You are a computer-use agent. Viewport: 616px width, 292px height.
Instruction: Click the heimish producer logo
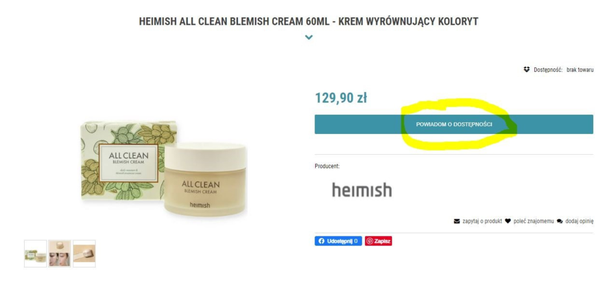(362, 190)
